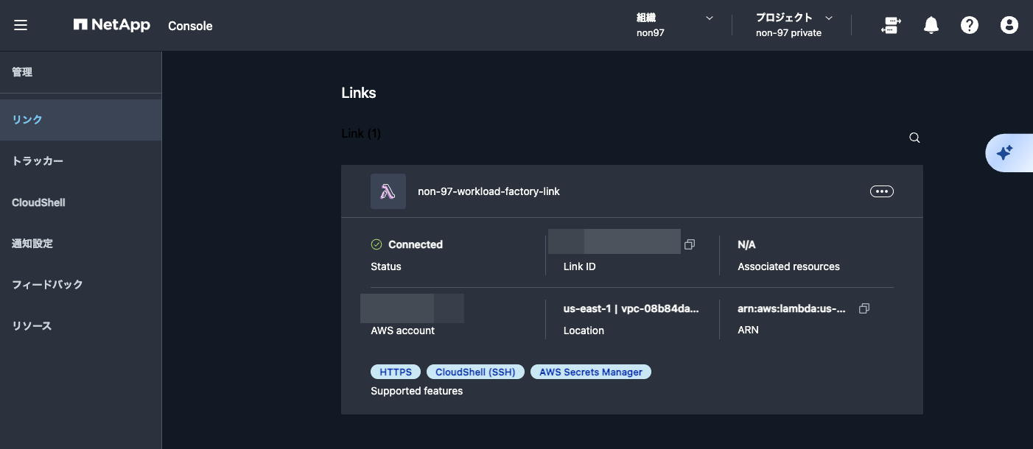Image resolution: width=1033 pixels, height=449 pixels.
Task: Open CloudShell in the sidebar
Action: pos(81,202)
